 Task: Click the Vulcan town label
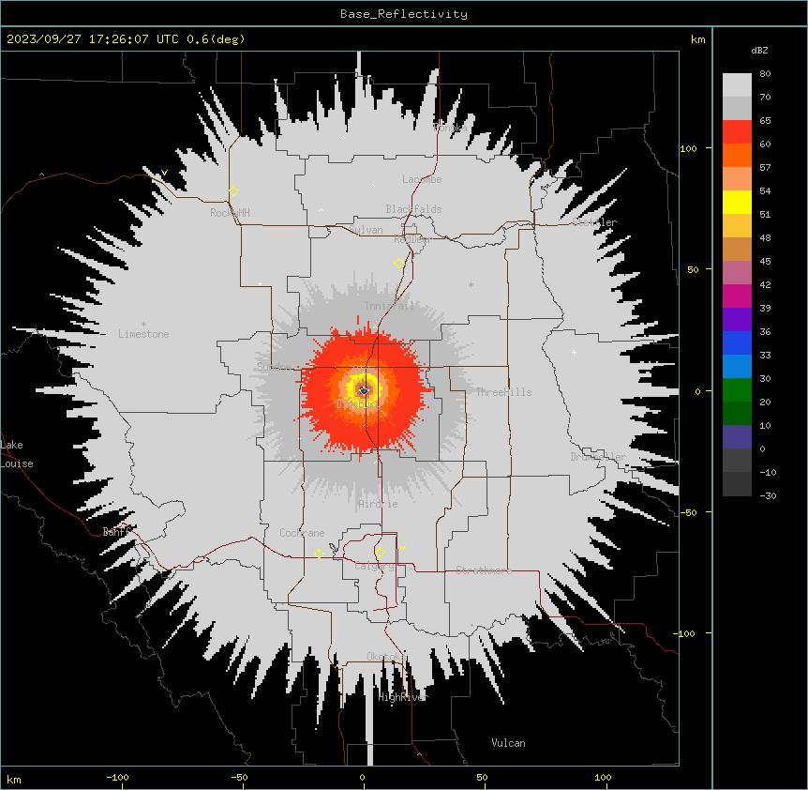point(509,743)
